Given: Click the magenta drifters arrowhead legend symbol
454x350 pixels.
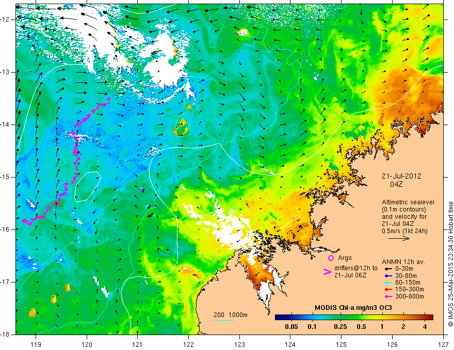Looking at the screenshot, I should pyautogui.click(x=327, y=272).
